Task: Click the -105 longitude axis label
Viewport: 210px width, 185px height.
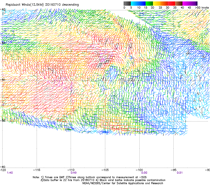Action: 105,170
